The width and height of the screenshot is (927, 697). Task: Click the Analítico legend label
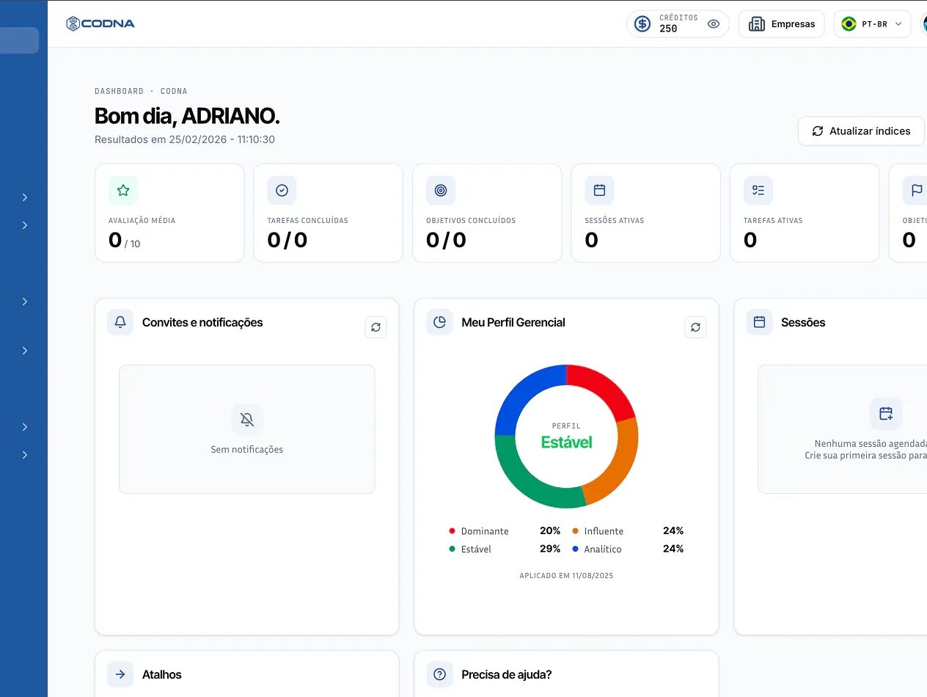click(603, 550)
